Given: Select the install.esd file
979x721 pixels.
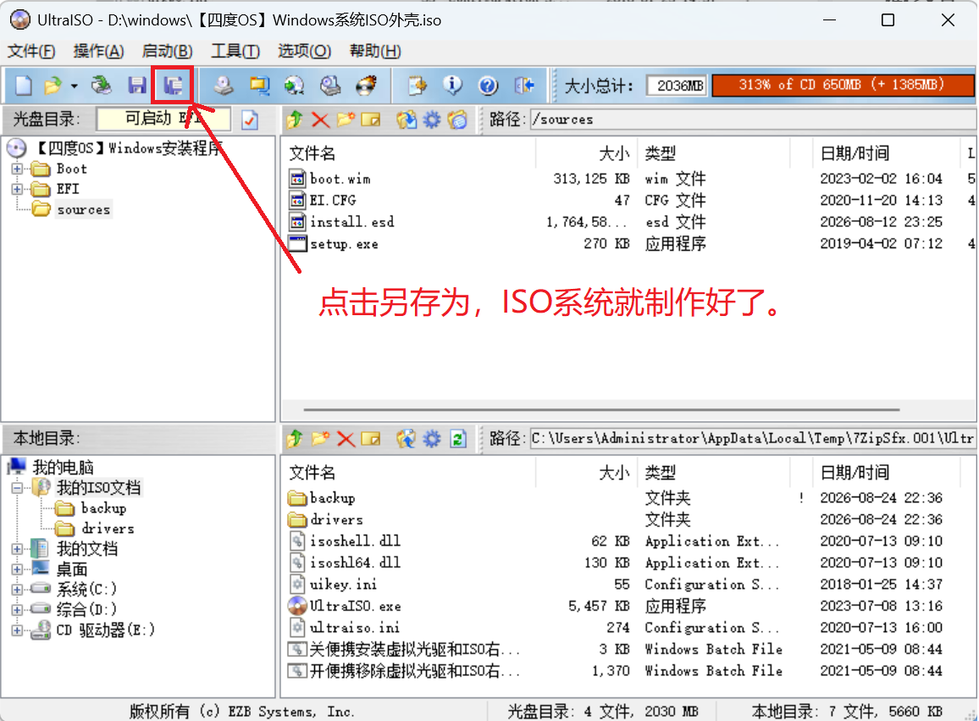Looking at the screenshot, I should 352,222.
